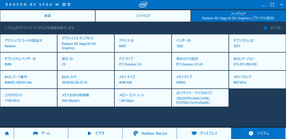Screen dimensions: 286x139
Task: Select BIOS パーツ番号 408435.180301.04s
Action: coord(18,82)
